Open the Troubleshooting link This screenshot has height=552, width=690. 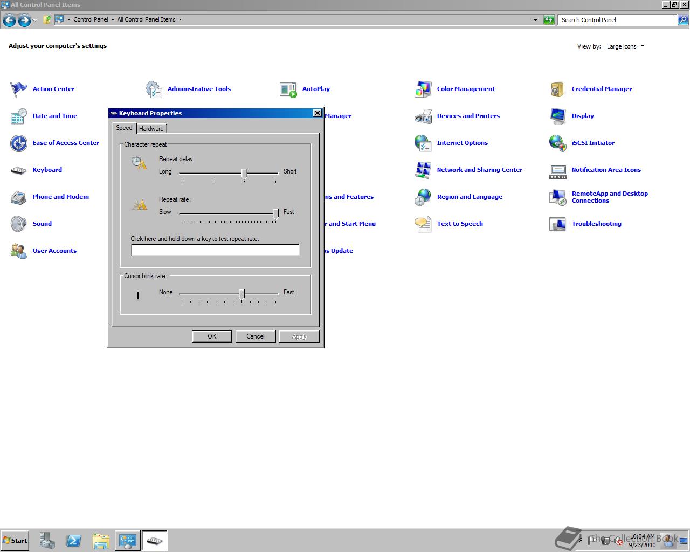(596, 224)
